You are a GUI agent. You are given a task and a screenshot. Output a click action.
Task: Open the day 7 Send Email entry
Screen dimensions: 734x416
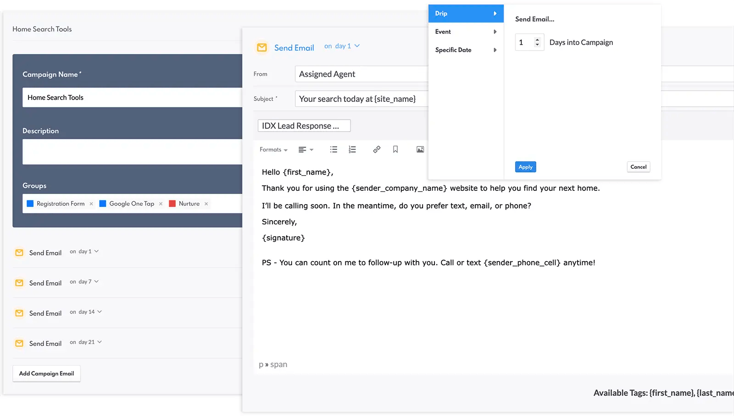click(45, 283)
